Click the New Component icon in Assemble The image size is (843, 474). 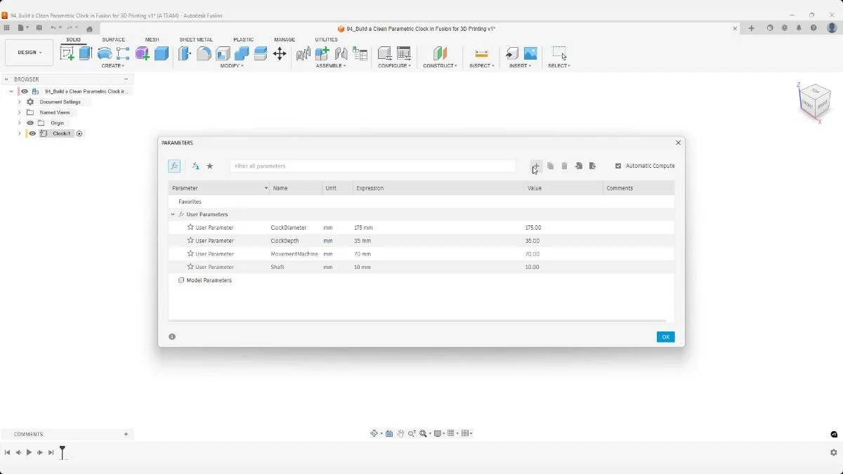tap(322, 53)
